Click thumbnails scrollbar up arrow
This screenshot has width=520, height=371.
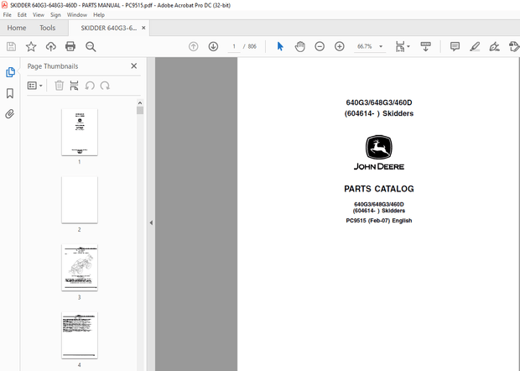140,103
